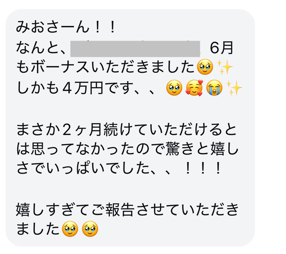Click the line 嬉しすぎてご報告させていただき

point(127,210)
